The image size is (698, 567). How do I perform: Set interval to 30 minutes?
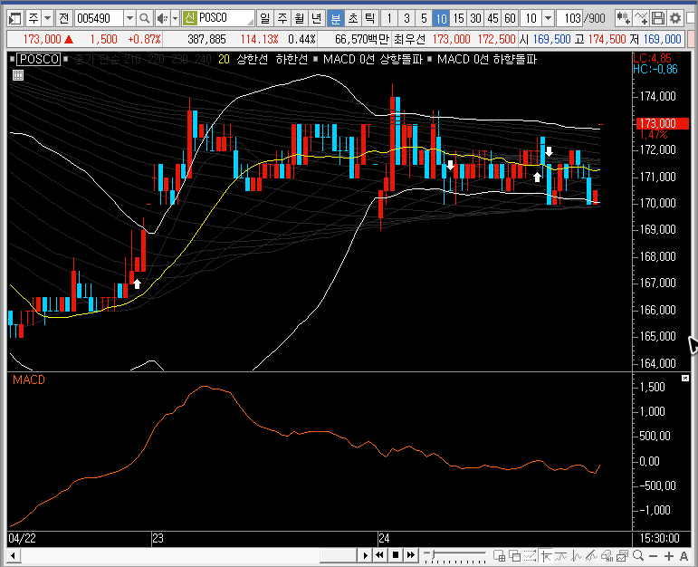475,18
